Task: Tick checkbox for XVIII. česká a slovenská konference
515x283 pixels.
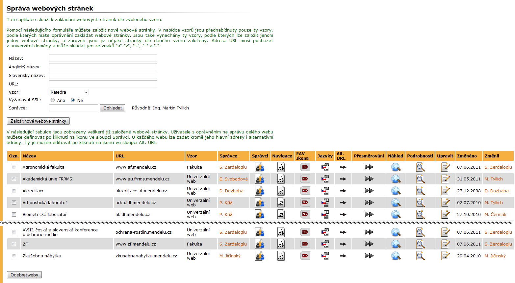Action: click(14, 232)
